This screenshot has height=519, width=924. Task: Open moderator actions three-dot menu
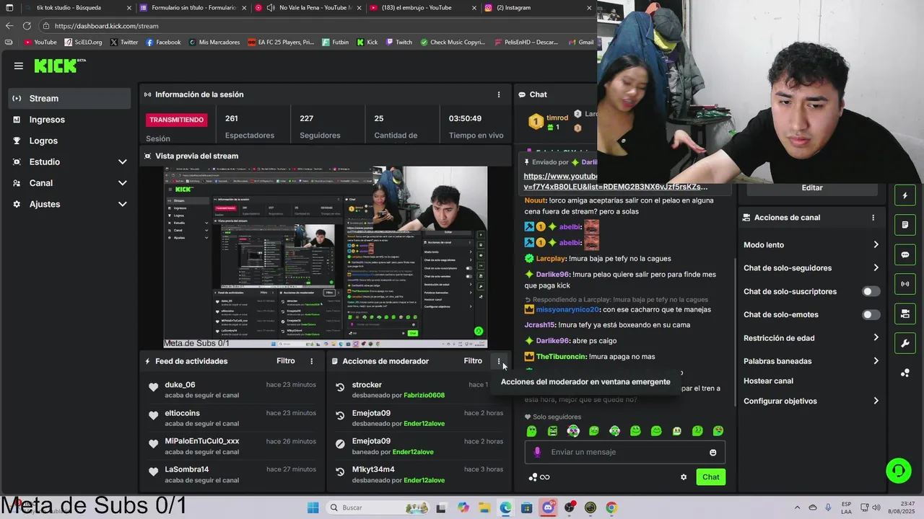499,361
